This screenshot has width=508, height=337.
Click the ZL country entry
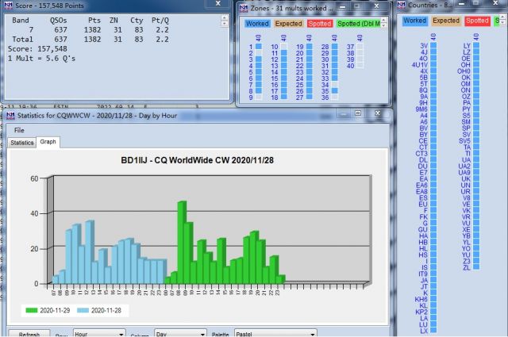pos(467,268)
